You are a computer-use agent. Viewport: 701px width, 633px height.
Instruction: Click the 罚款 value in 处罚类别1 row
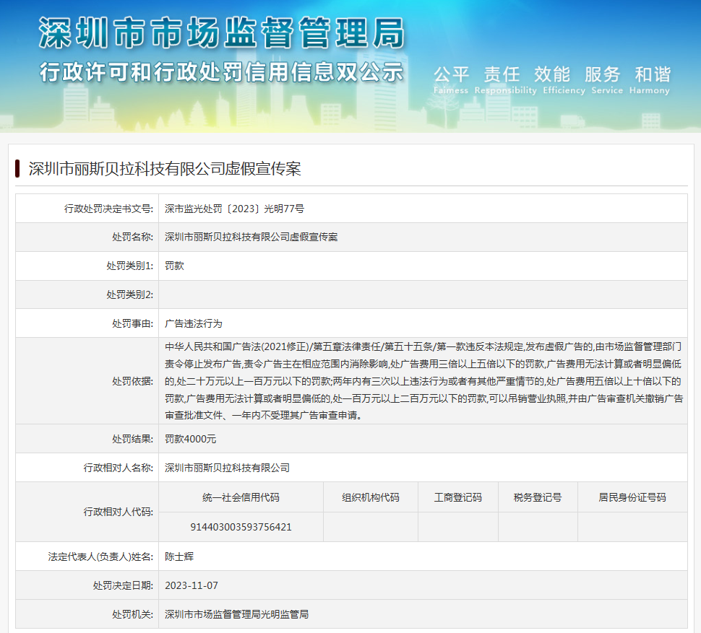(174, 266)
